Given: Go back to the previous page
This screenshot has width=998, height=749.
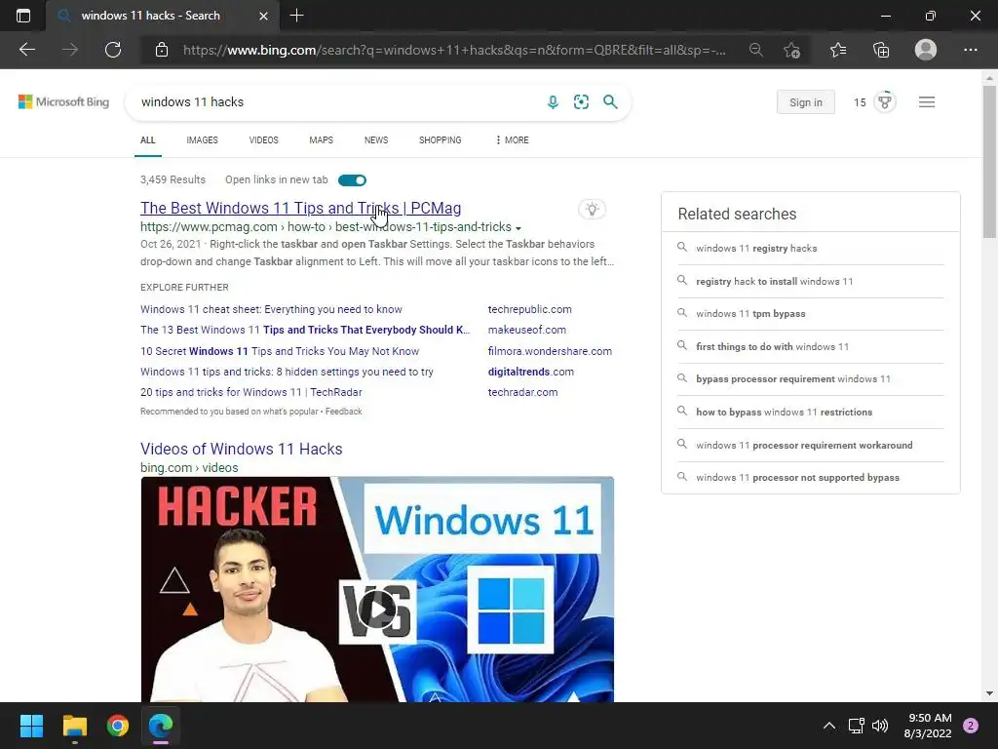Looking at the screenshot, I should point(26,50).
